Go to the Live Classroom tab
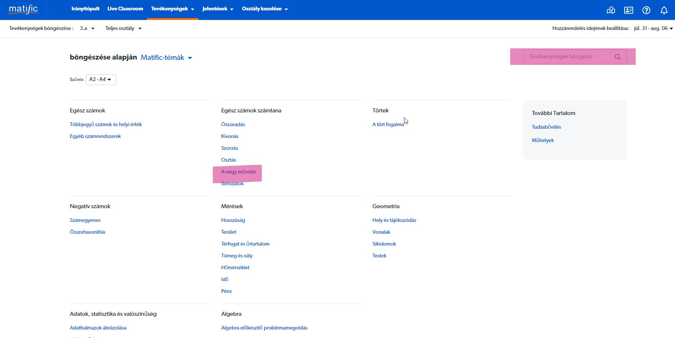The width and height of the screenshot is (675, 338). [125, 9]
